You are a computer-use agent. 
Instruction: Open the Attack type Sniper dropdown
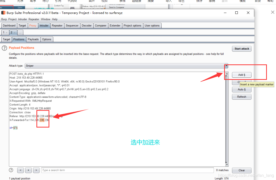tap(126, 66)
